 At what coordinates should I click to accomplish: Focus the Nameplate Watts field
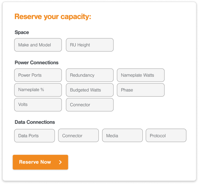tap(141, 75)
